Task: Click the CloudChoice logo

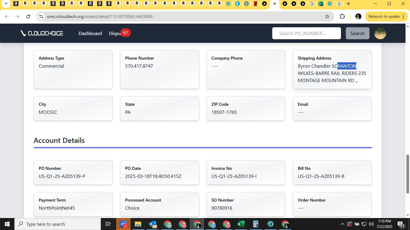Action: pyautogui.click(x=42, y=33)
